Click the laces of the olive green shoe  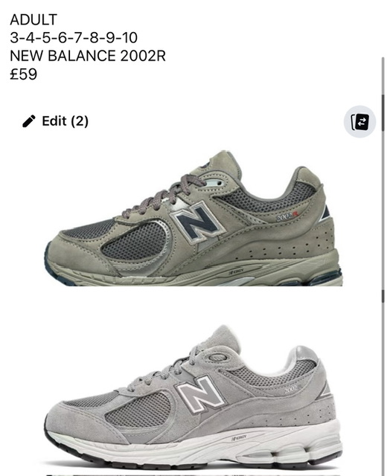[x=164, y=194]
